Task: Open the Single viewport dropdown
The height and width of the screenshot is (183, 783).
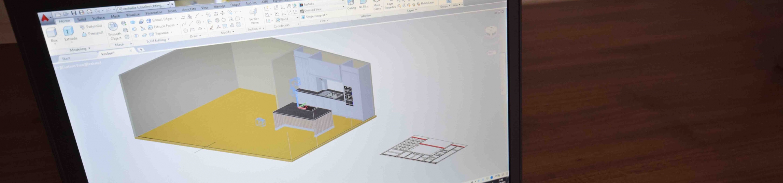Action: point(315,16)
